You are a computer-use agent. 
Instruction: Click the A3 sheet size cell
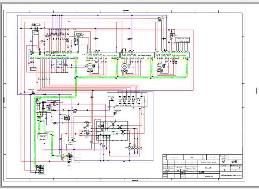coord(223,162)
